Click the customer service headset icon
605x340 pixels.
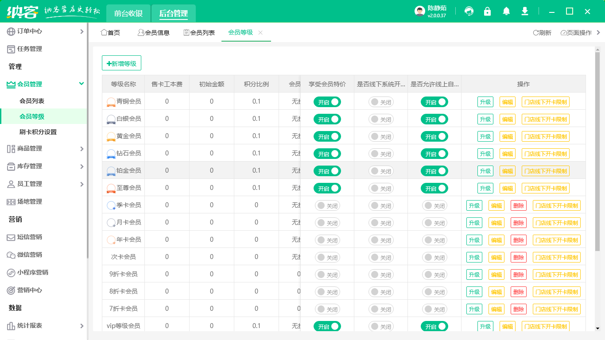(469, 12)
